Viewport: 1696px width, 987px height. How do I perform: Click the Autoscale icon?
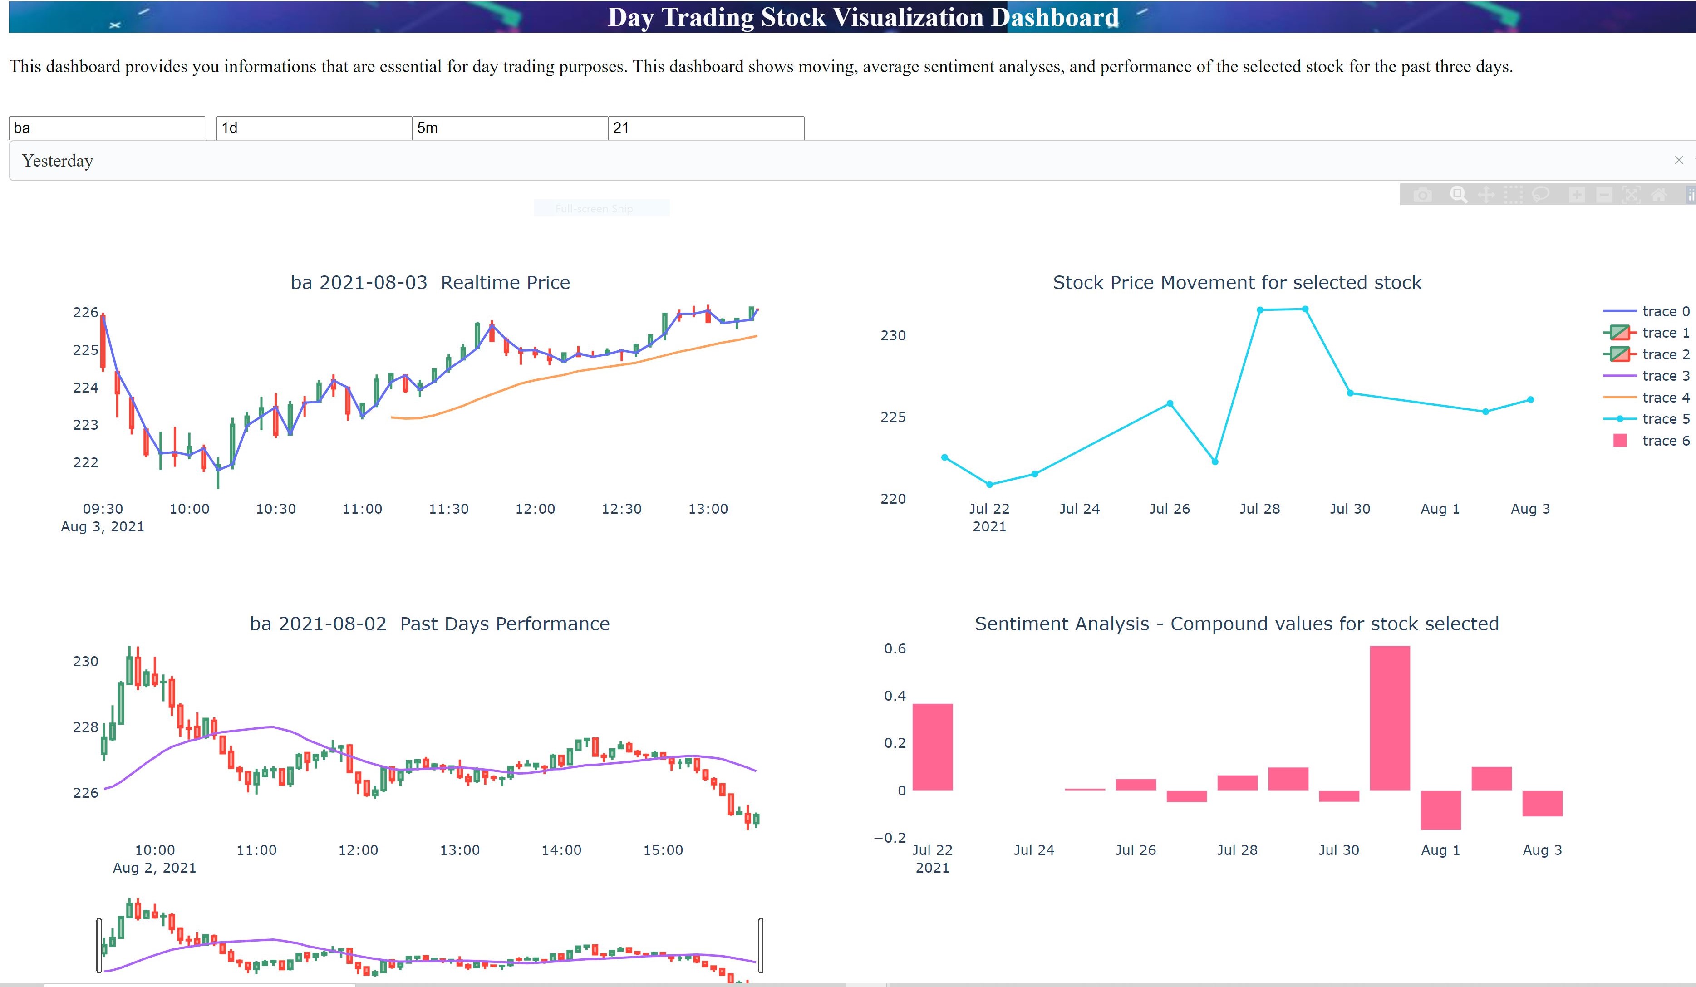click(1632, 195)
